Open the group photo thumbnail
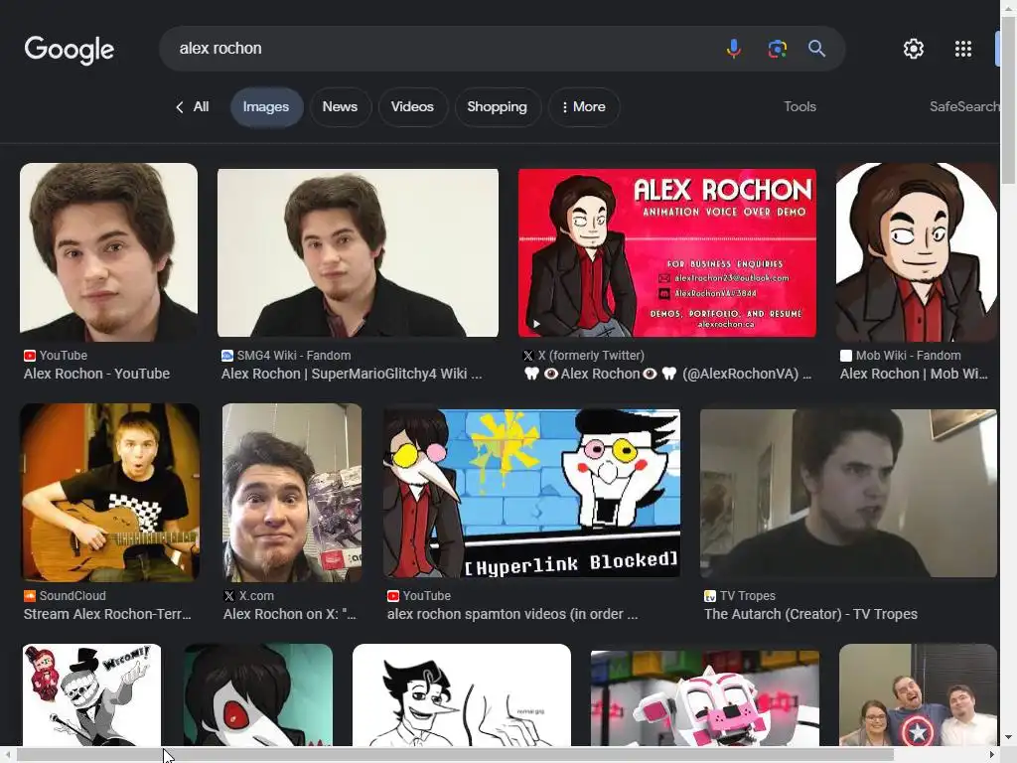The image size is (1017, 763). (x=919, y=694)
